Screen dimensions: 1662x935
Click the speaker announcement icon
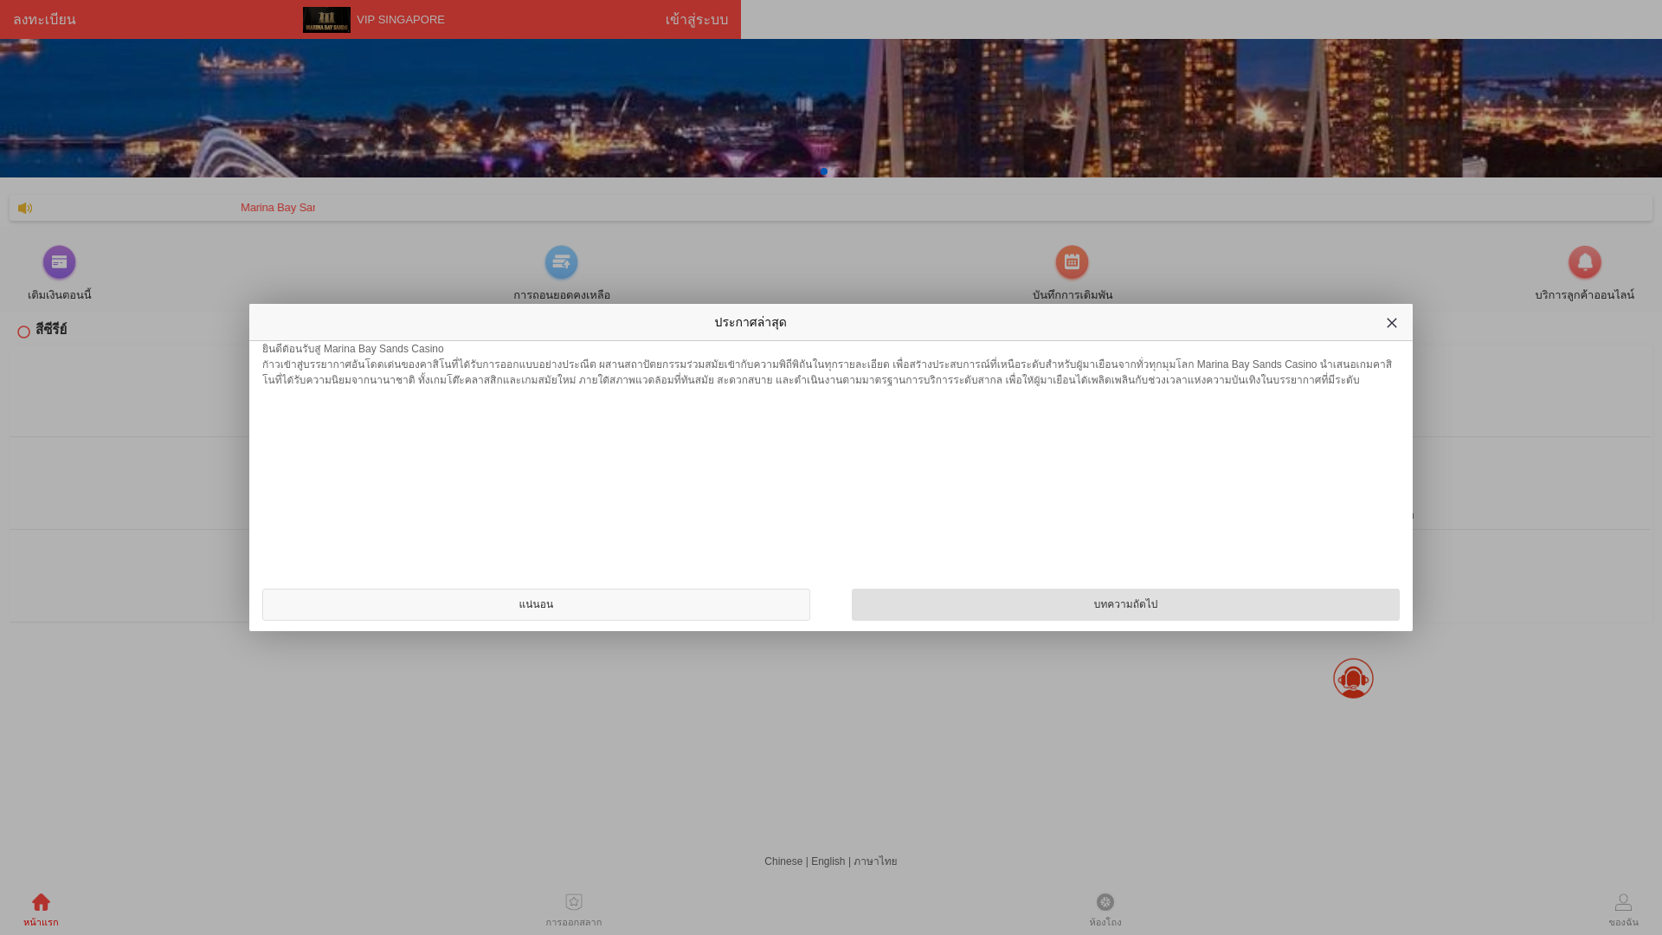coord(25,208)
